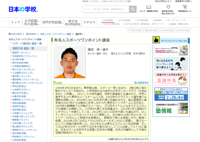Open the スタビス navigation tab

(89, 22)
